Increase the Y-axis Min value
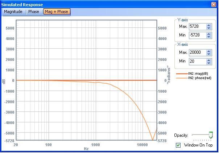Image resolution: width=219 pixels, height=153 pixels. (209, 34)
